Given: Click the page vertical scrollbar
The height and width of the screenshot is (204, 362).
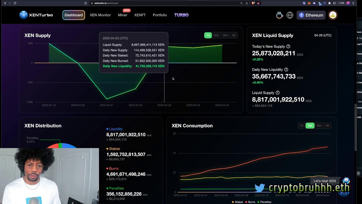Looking at the screenshot, I should click(355, 127).
